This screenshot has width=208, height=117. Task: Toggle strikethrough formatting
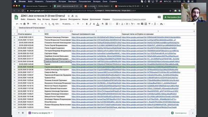(94, 24)
